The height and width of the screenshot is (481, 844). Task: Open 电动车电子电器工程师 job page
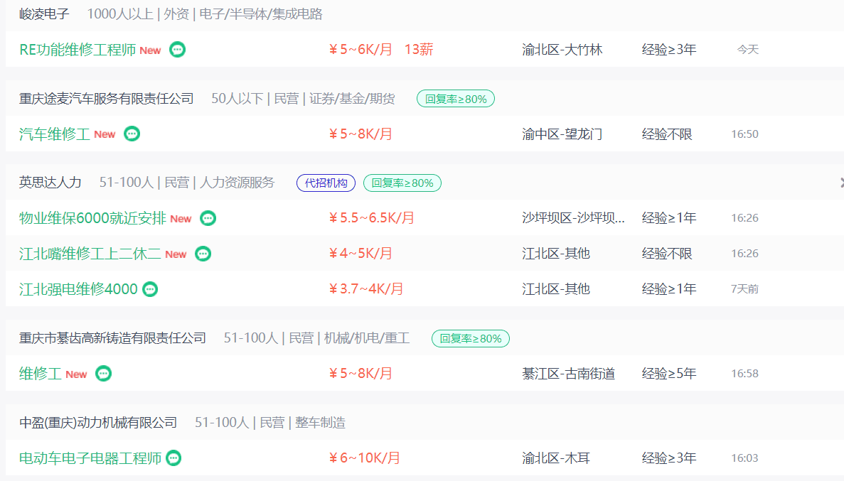point(90,458)
